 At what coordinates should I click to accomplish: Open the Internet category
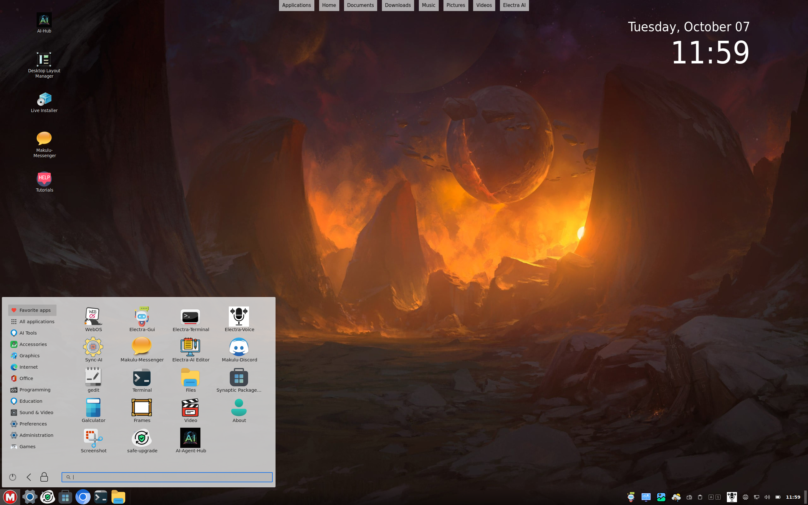point(33,367)
